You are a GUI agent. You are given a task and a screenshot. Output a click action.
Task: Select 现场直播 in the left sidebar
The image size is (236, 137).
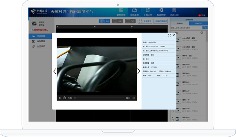click(x=40, y=36)
